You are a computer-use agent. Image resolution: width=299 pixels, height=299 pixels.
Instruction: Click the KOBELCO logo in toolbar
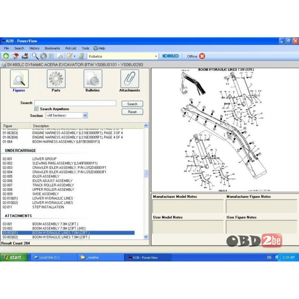coord(171,56)
